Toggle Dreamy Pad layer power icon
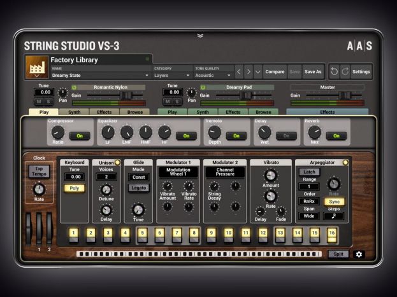 point(203,87)
